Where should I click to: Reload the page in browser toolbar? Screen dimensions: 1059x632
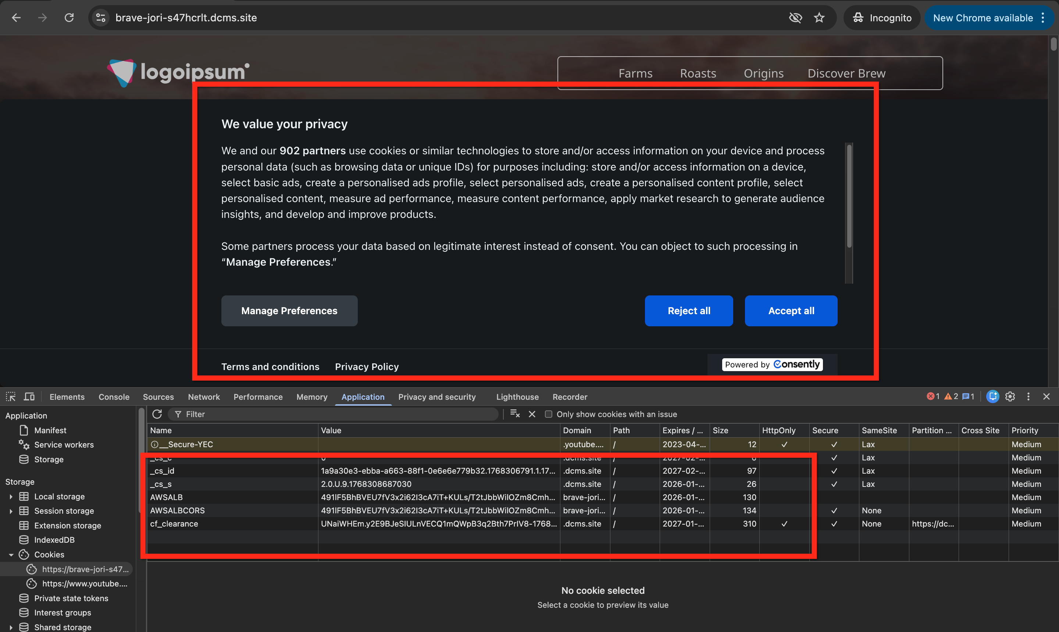[x=69, y=18]
